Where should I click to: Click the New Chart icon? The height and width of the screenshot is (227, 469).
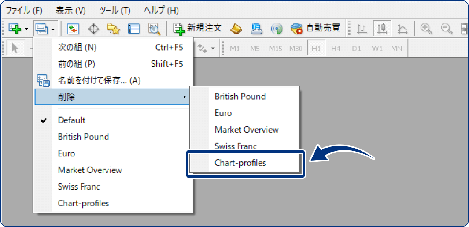point(14,28)
